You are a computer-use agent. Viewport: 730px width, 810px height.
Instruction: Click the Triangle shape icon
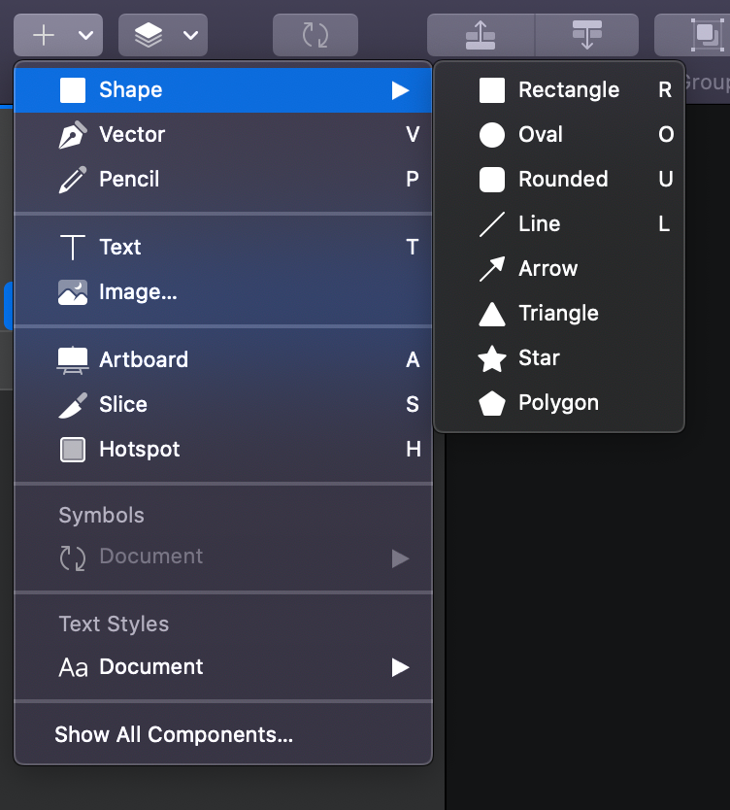(492, 314)
